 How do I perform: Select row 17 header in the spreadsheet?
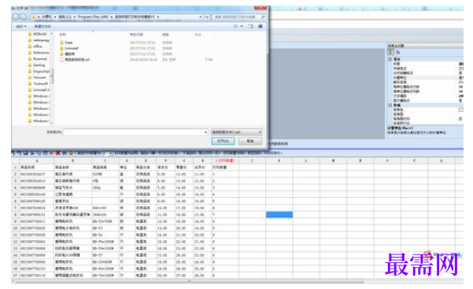(x=15, y=276)
